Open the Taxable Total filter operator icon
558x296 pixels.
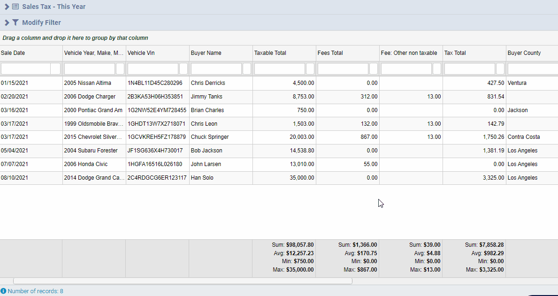(x=310, y=68)
